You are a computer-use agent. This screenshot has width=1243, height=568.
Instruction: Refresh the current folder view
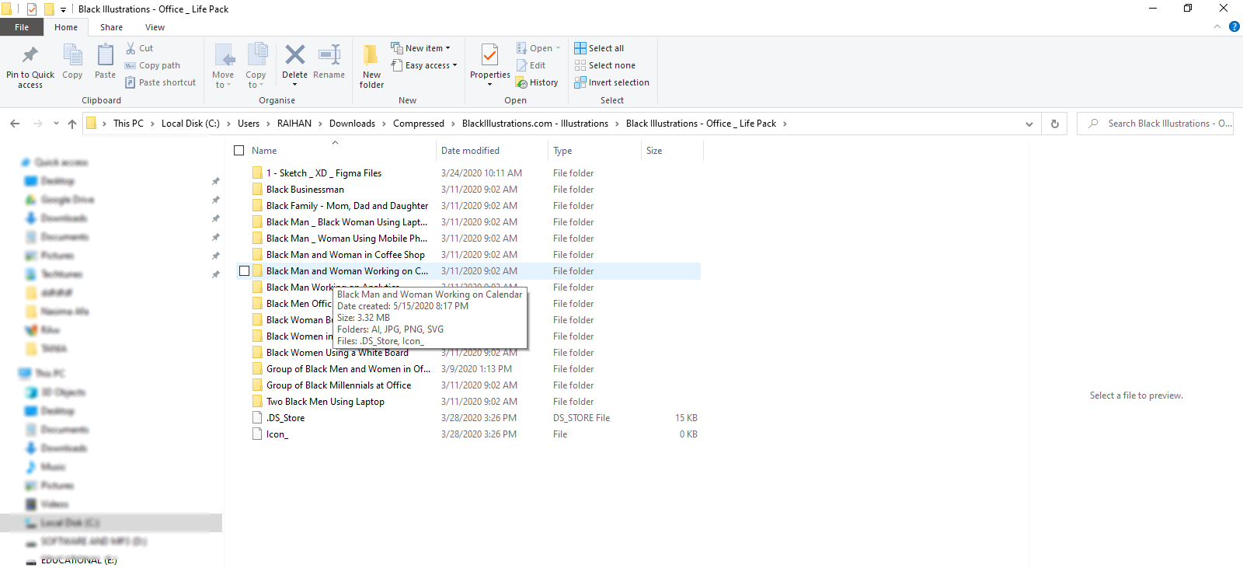(x=1055, y=124)
